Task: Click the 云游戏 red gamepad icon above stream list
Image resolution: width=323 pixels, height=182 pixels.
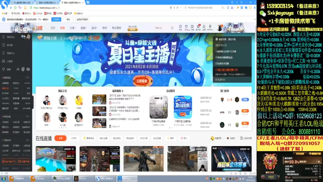Action: (228, 138)
